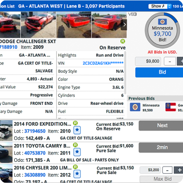
Task: Select the Run and Drive highlight value
Action: [x=110, y=55]
